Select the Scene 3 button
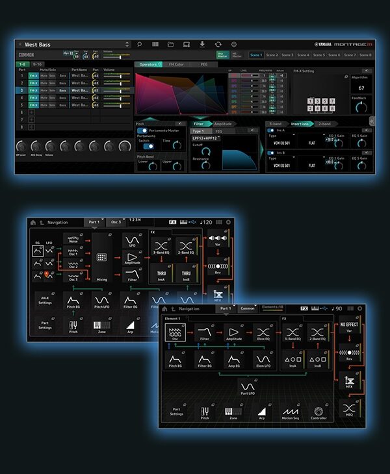This screenshot has width=390, height=474. point(287,55)
